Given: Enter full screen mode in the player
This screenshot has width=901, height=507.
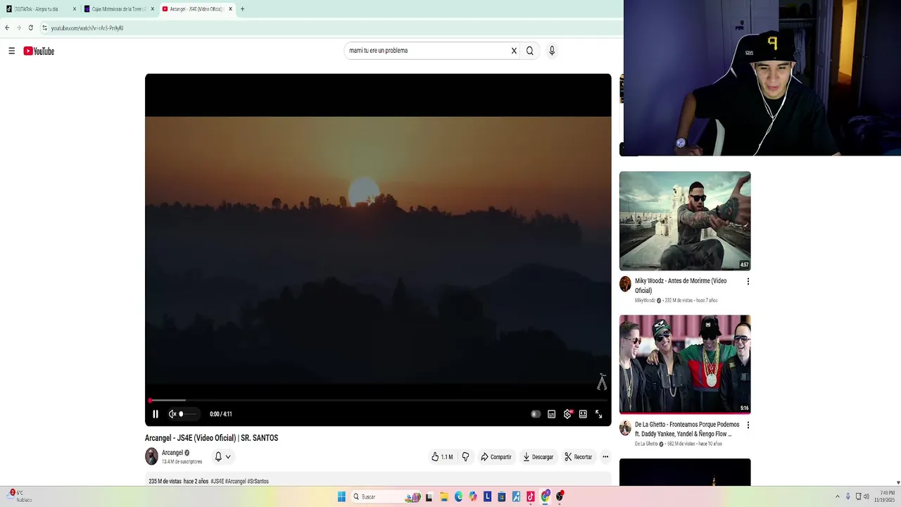Looking at the screenshot, I should point(599,414).
